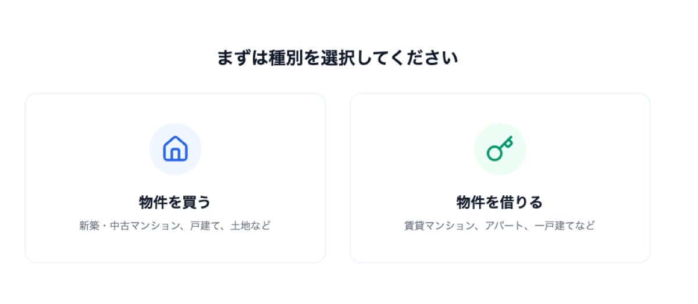Click 戸建て in the buy card subtitle
This screenshot has width=698, height=304.
coord(204,226)
